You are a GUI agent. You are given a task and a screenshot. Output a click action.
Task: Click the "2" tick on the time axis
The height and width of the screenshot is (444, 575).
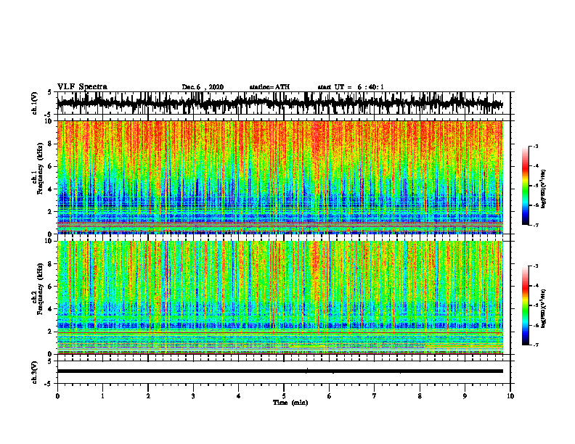148,396
